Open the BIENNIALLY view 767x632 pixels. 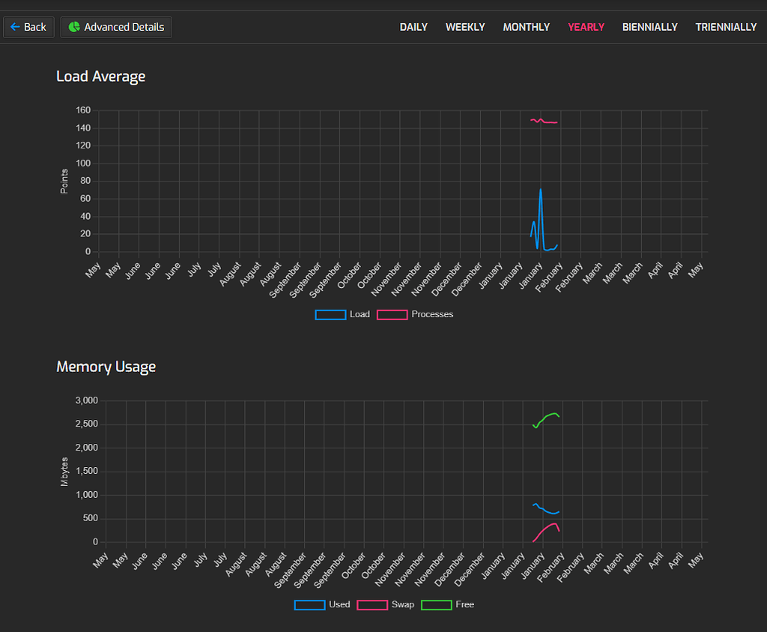tap(649, 27)
